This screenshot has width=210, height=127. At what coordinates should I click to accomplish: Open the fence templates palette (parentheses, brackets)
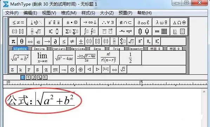18,31
